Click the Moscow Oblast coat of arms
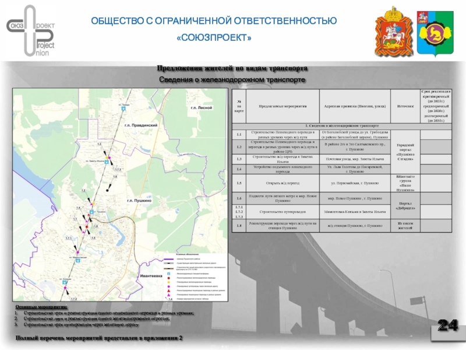Screen dimensions: 466x350 394,32
